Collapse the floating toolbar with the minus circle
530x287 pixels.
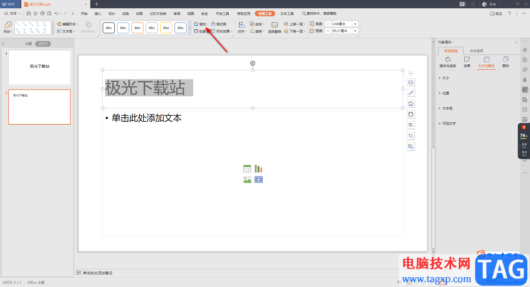point(411,73)
